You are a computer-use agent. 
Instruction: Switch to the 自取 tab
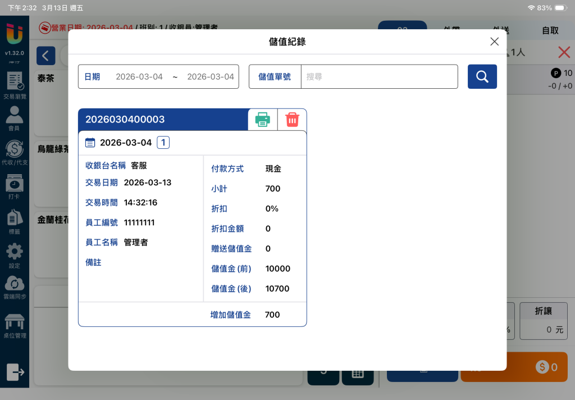(x=550, y=31)
